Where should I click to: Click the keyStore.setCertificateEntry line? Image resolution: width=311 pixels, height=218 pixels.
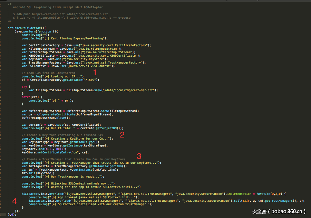point(55,152)
